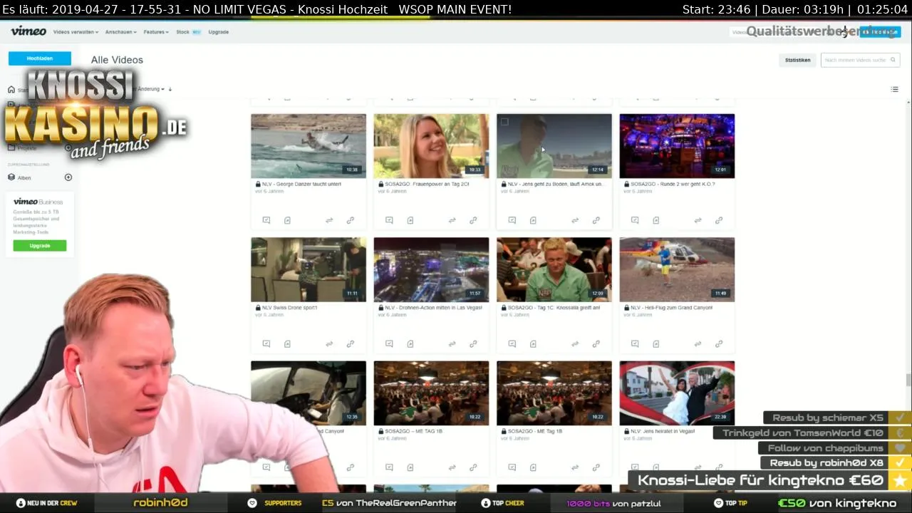Click replace icon under Frauenpower an Tag 2C
Image resolution: width=912 pixels, height=513 pixels.
452,220
